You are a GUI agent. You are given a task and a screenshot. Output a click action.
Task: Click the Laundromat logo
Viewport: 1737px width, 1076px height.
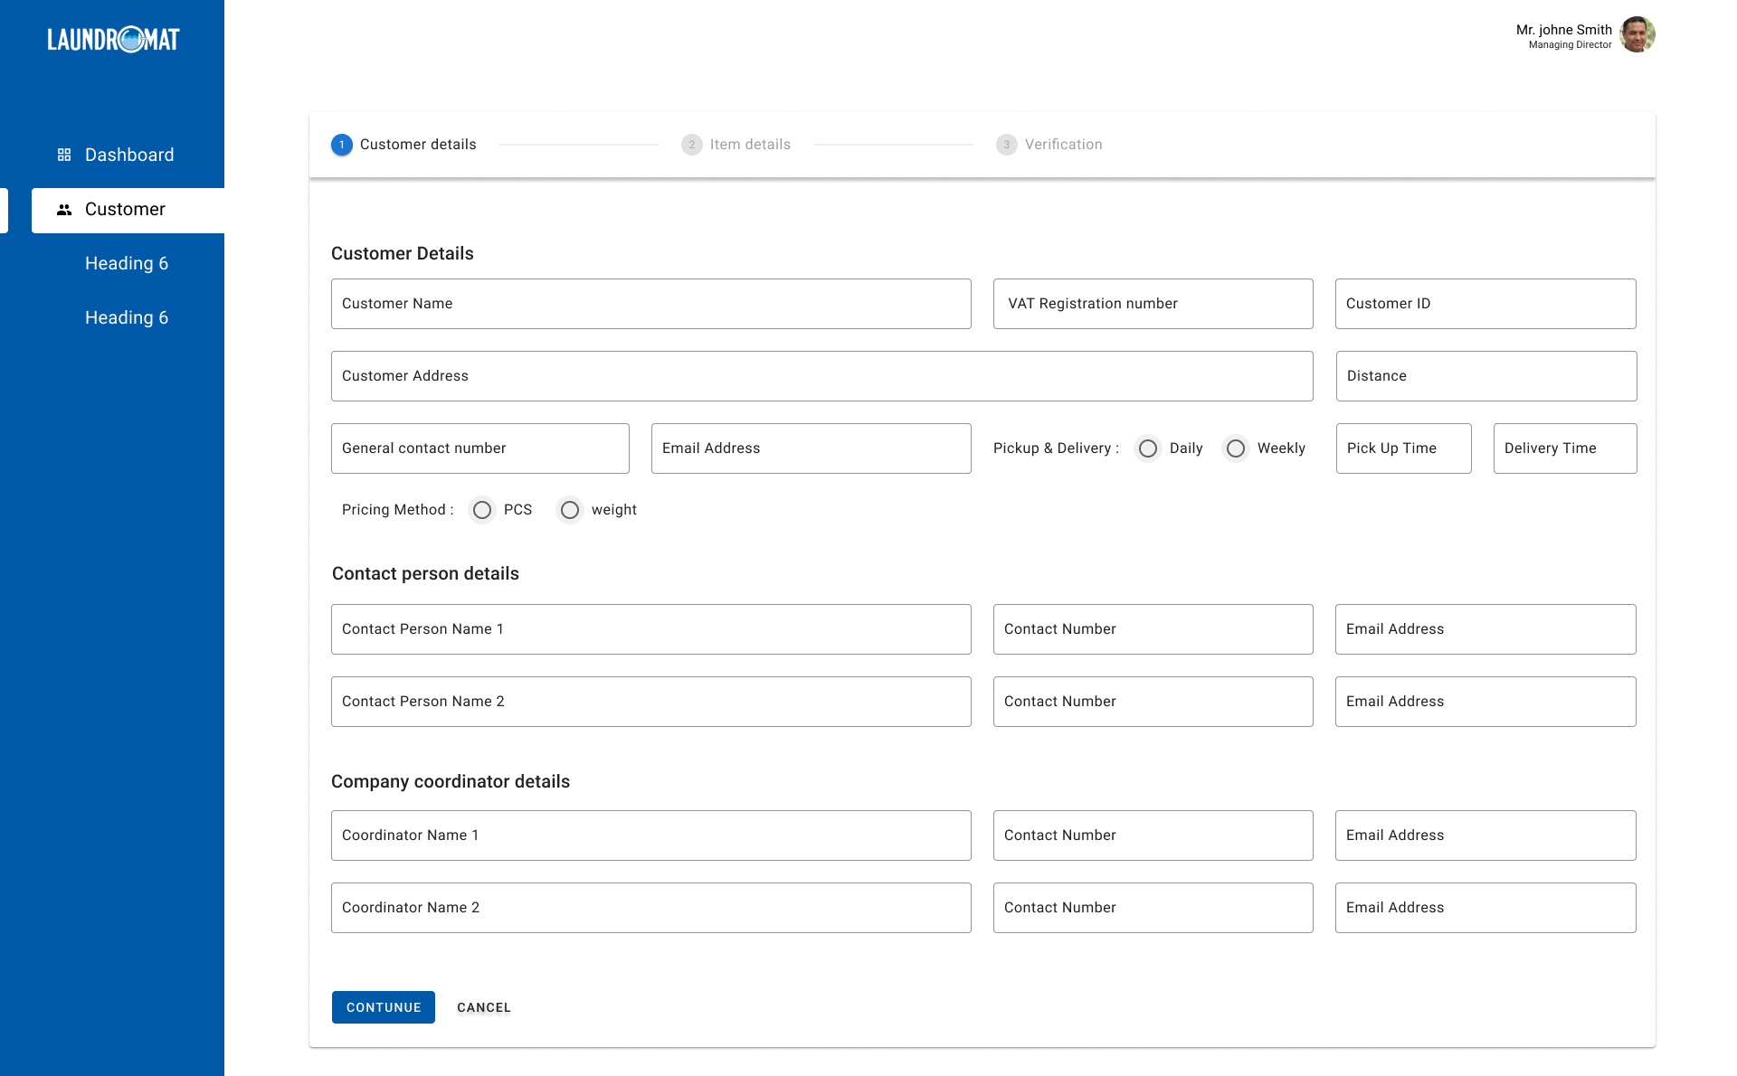pos(112,38)
